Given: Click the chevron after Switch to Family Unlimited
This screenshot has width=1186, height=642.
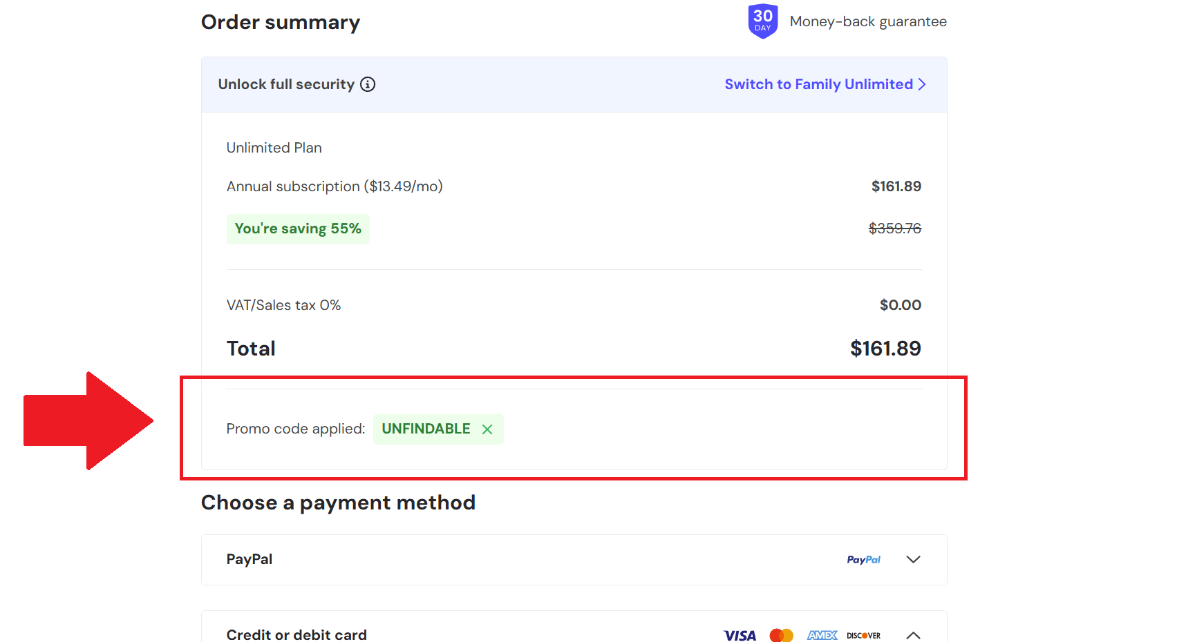Looking at the screenshot, I should 922,84.
